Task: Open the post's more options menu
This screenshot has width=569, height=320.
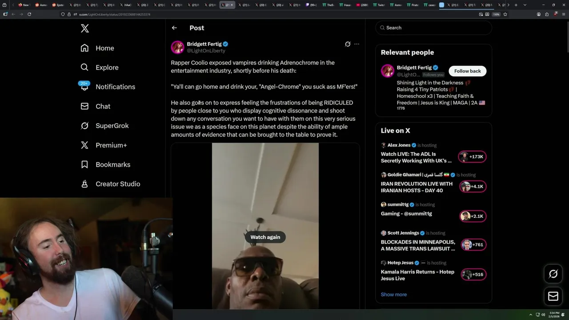Action: (357, 44)
